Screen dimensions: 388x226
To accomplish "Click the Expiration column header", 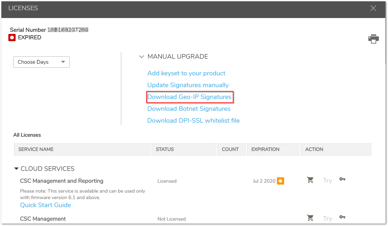I will [265, 149].
